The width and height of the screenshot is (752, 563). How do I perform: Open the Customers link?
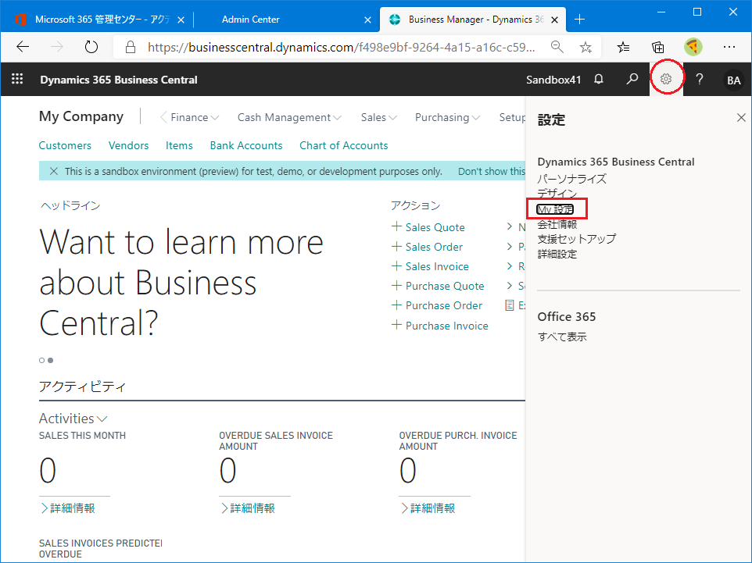click(x=65, y=145)
